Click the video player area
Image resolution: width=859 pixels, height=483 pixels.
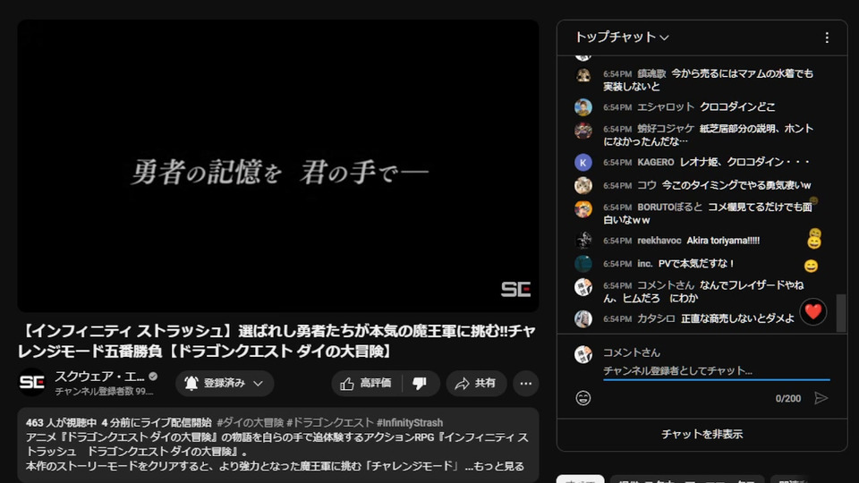277,166
